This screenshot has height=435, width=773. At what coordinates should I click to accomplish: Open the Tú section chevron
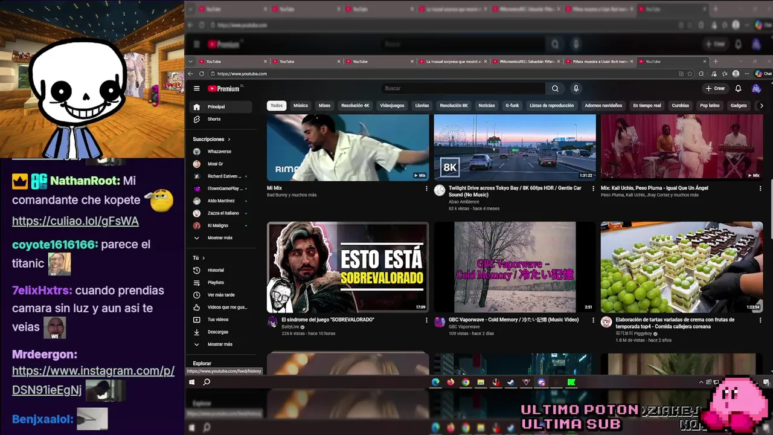tap(204, 258)
